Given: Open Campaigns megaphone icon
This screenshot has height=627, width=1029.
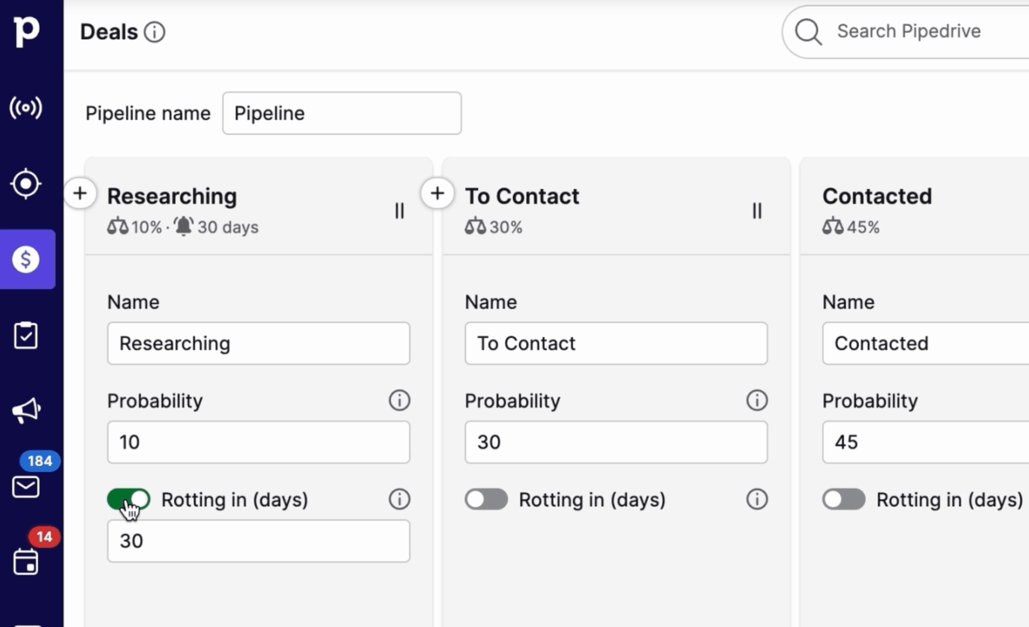Looking at the screenshot, I should pos(26,411).
